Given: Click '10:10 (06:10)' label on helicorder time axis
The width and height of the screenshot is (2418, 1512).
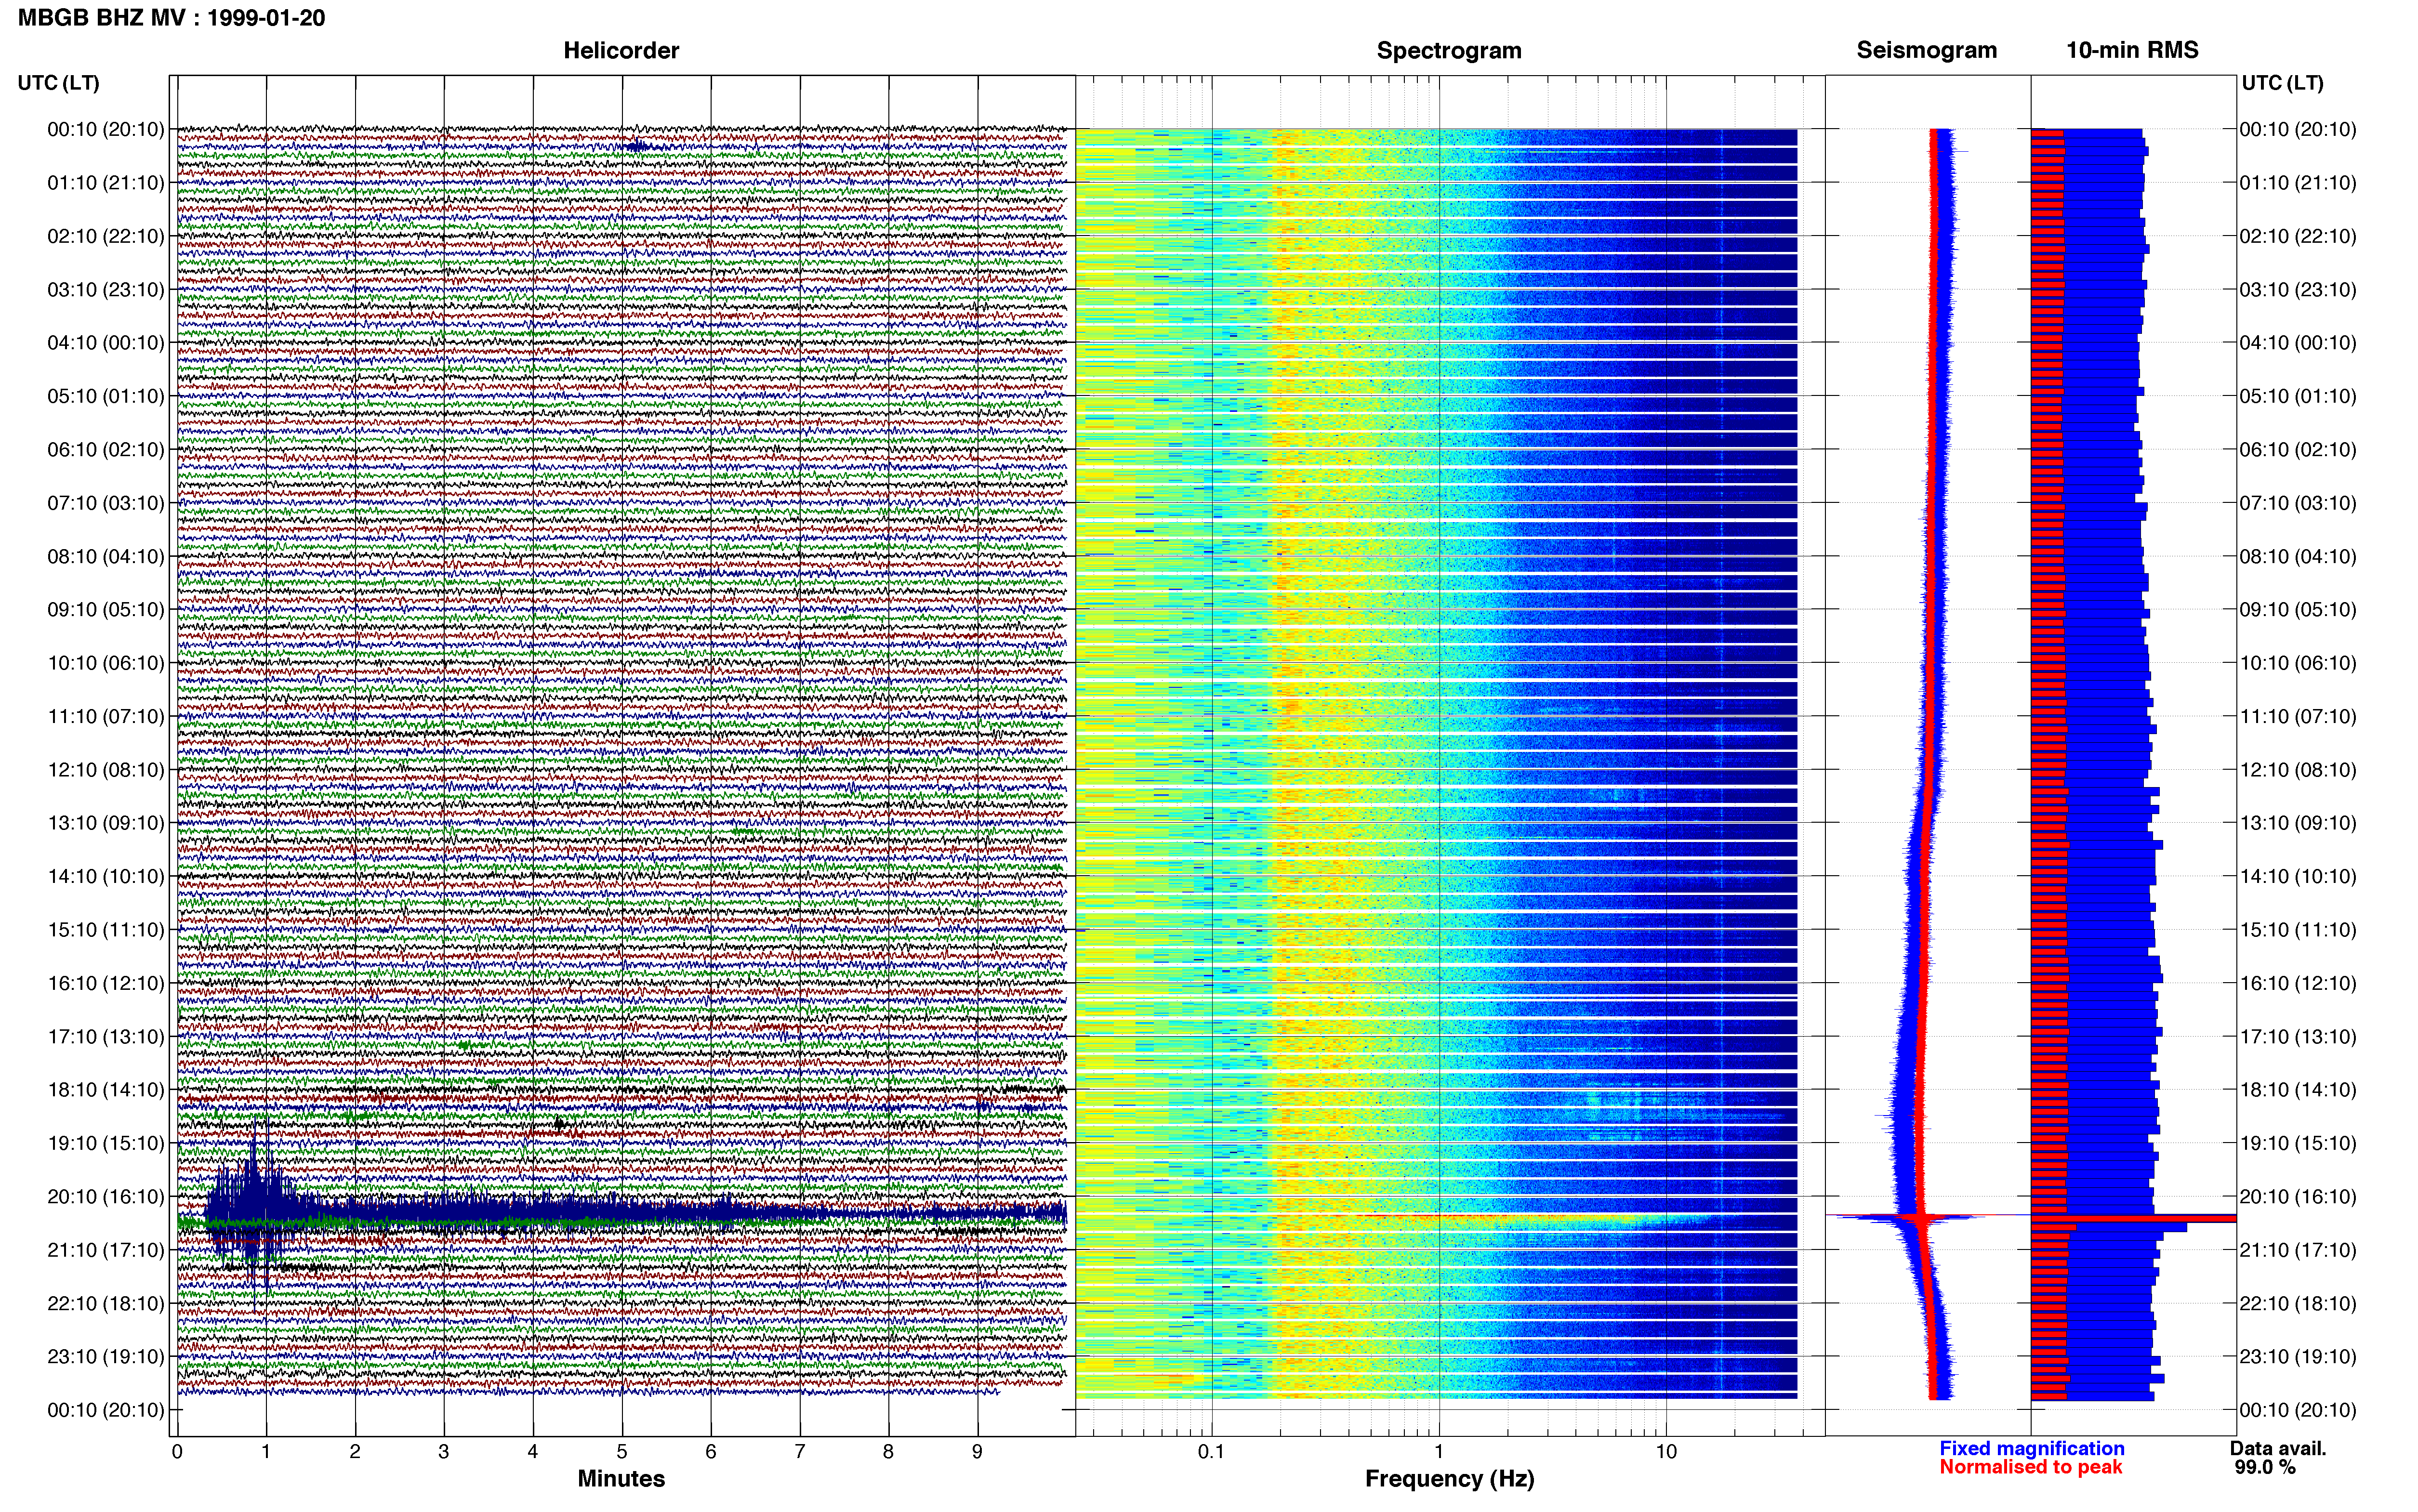Looking at the screenshot, I should pos(106,663).
